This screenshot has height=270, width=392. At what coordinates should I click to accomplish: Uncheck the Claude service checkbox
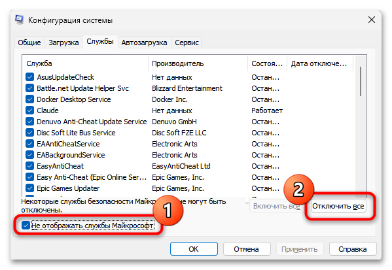29,110
